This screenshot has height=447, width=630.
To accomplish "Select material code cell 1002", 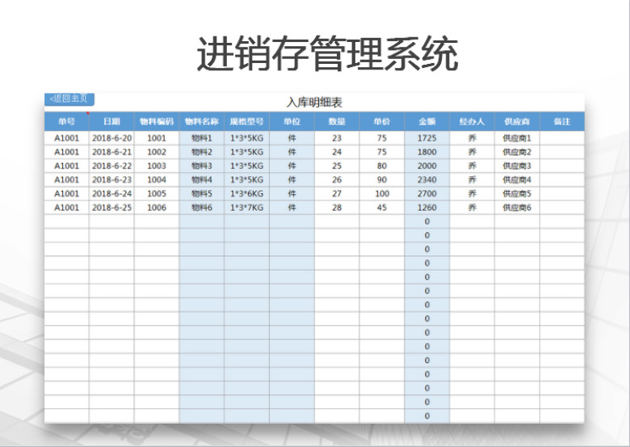I will tap(157, 152).
